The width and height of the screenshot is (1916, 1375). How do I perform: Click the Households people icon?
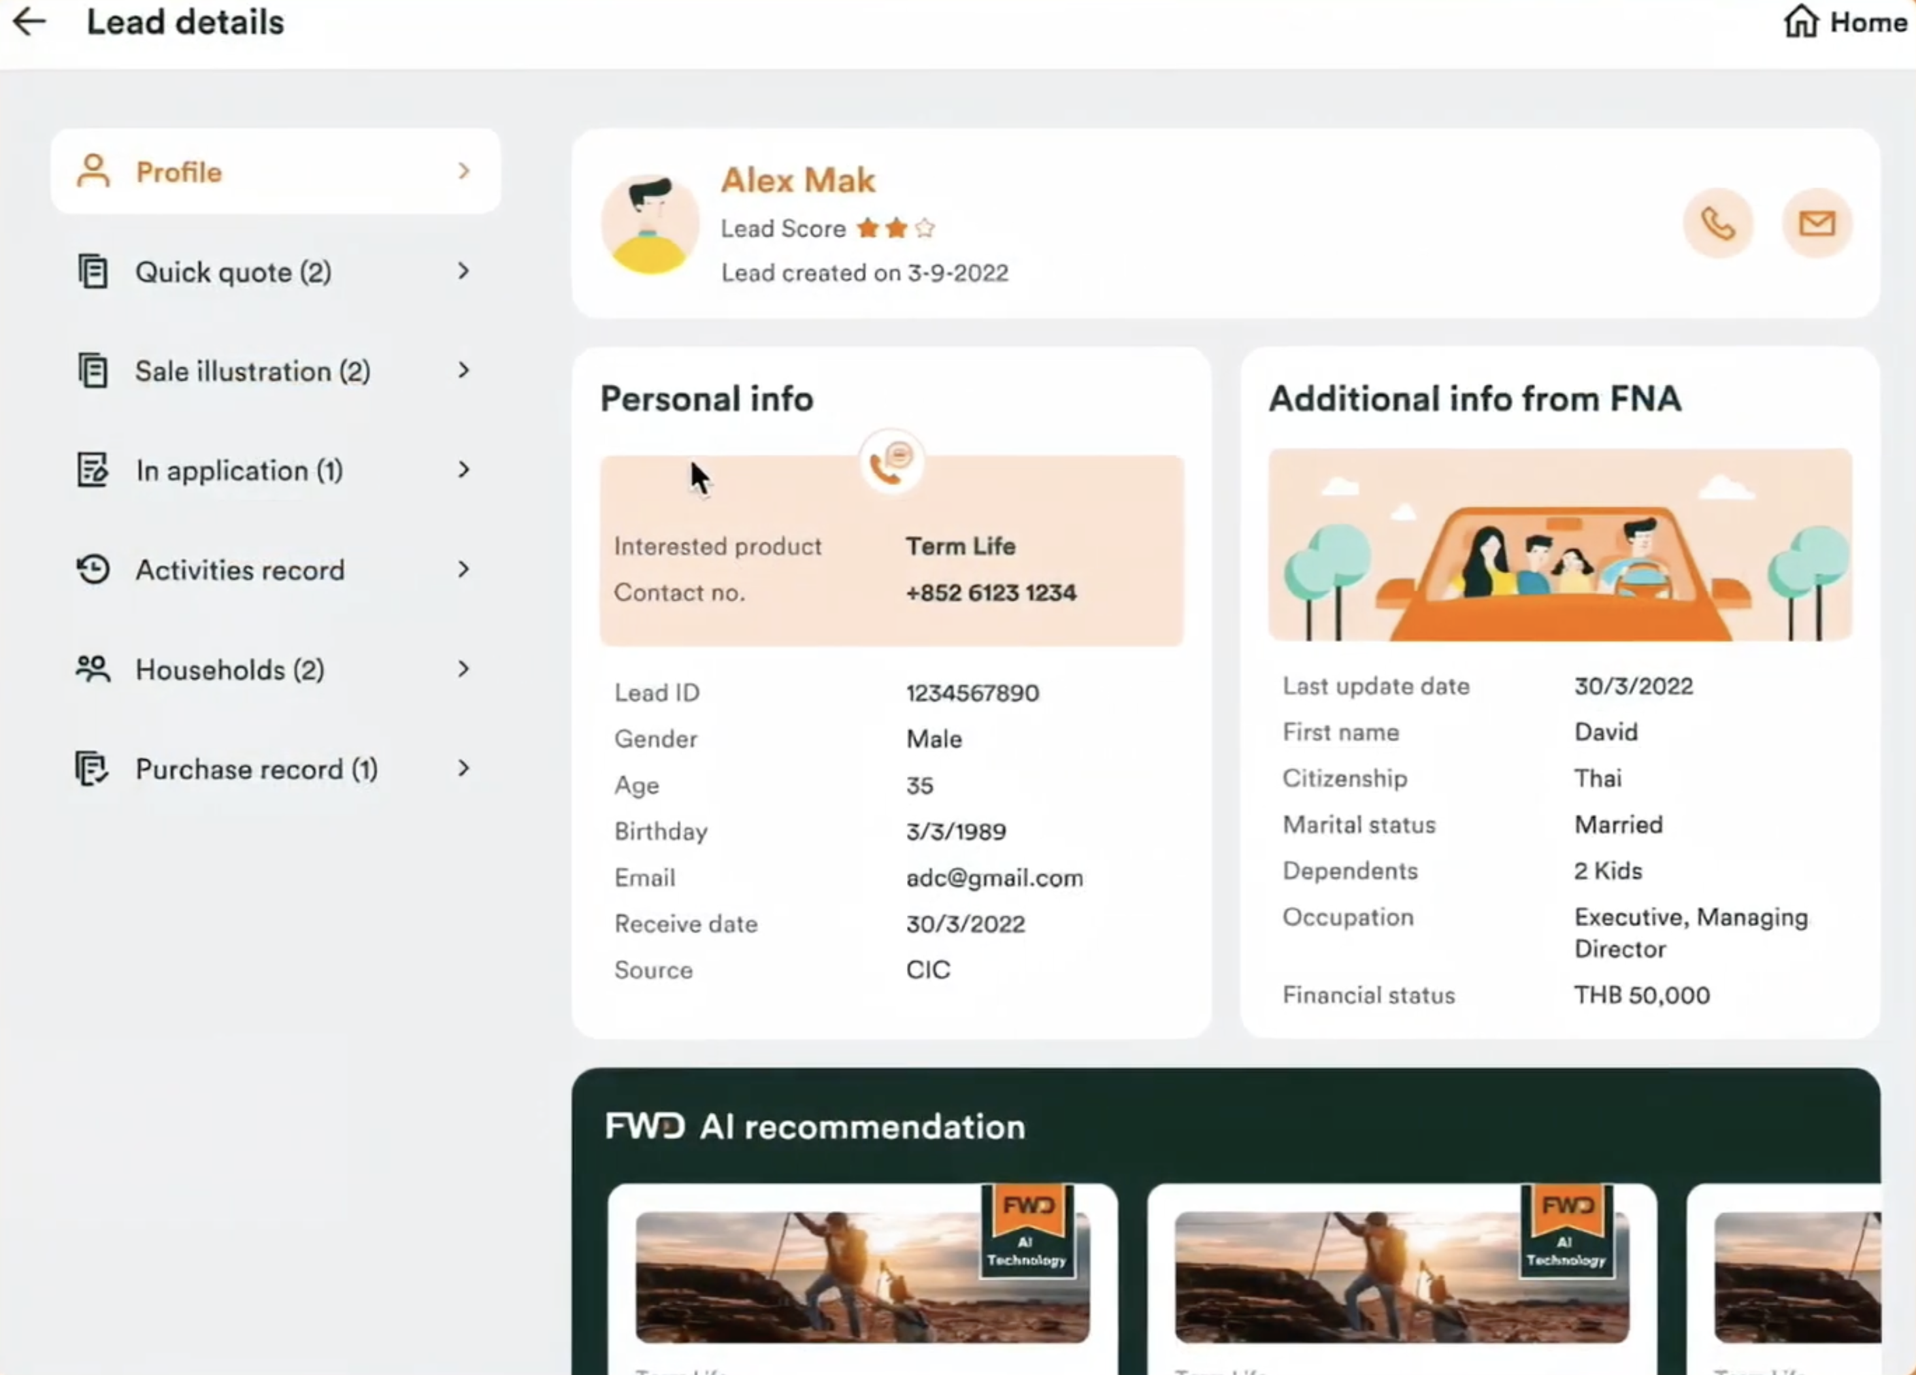point(93,669)
